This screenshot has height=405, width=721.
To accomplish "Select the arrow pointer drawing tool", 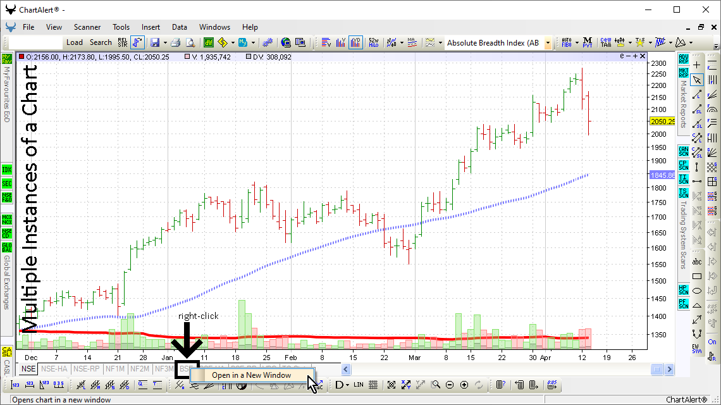I will click(697, 80).
